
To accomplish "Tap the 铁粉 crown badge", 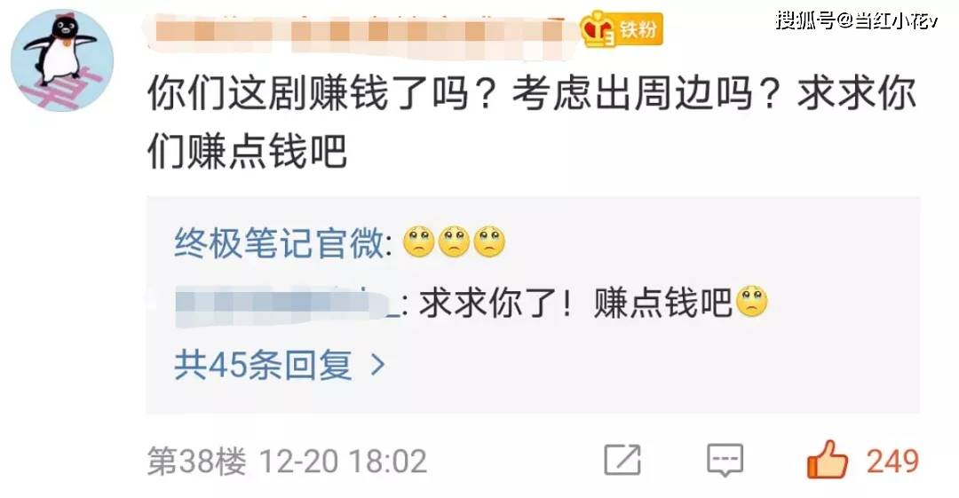I will (622, 28).
